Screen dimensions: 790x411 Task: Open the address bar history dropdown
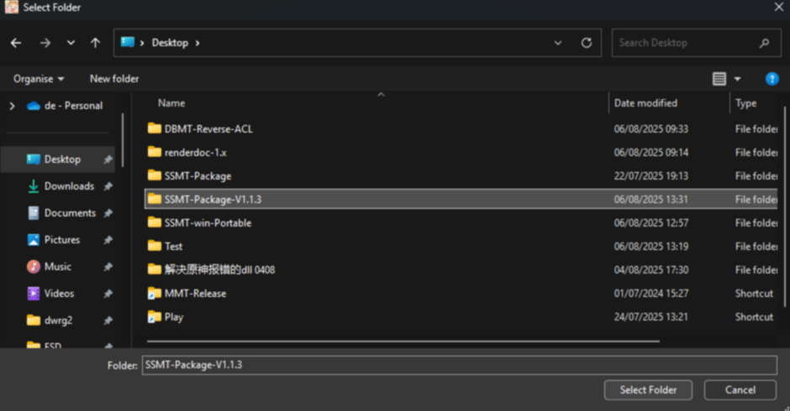(x=558, y=43)
